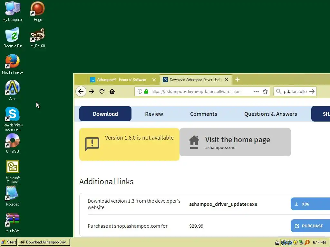
Task: Open the Windows Start menu
Action: [9, 242]
